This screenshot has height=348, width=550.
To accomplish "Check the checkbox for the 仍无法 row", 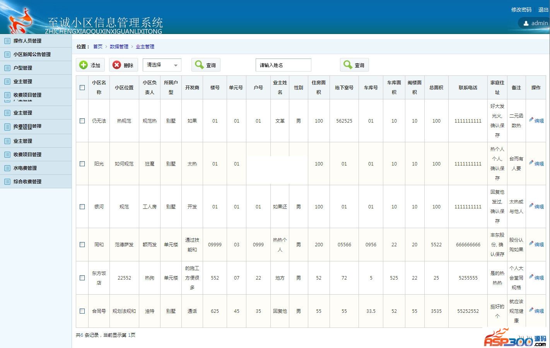I will (82, 121).
